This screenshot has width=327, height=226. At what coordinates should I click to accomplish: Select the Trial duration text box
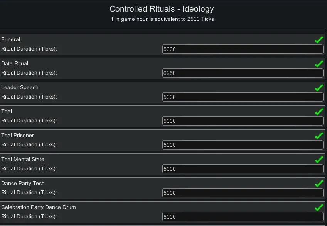(x=243, y=121)
